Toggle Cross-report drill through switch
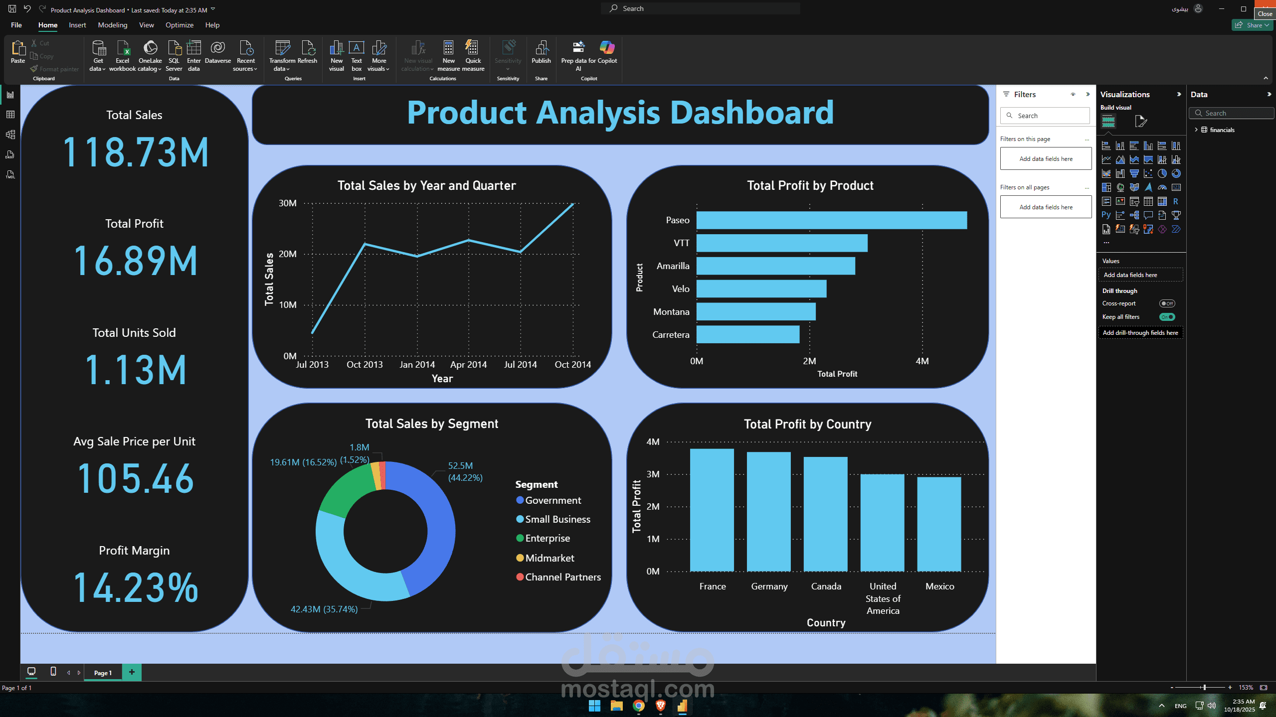The width and height of the screenshot is (1276, 717). click(1167, 303)
